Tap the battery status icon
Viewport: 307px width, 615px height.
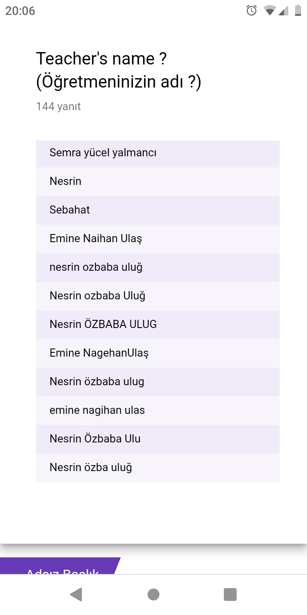[298, 11]
